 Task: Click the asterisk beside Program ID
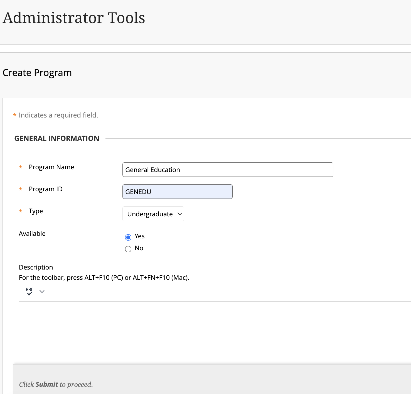[x=21, y=189]
